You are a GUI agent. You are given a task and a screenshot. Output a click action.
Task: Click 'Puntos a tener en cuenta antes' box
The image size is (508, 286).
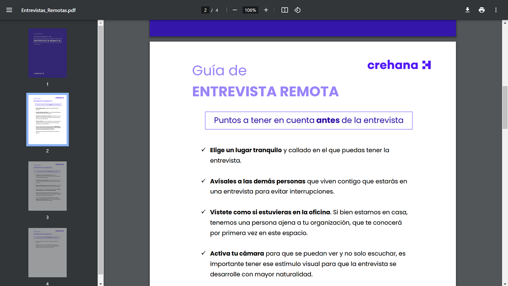(x=309, y=120)
